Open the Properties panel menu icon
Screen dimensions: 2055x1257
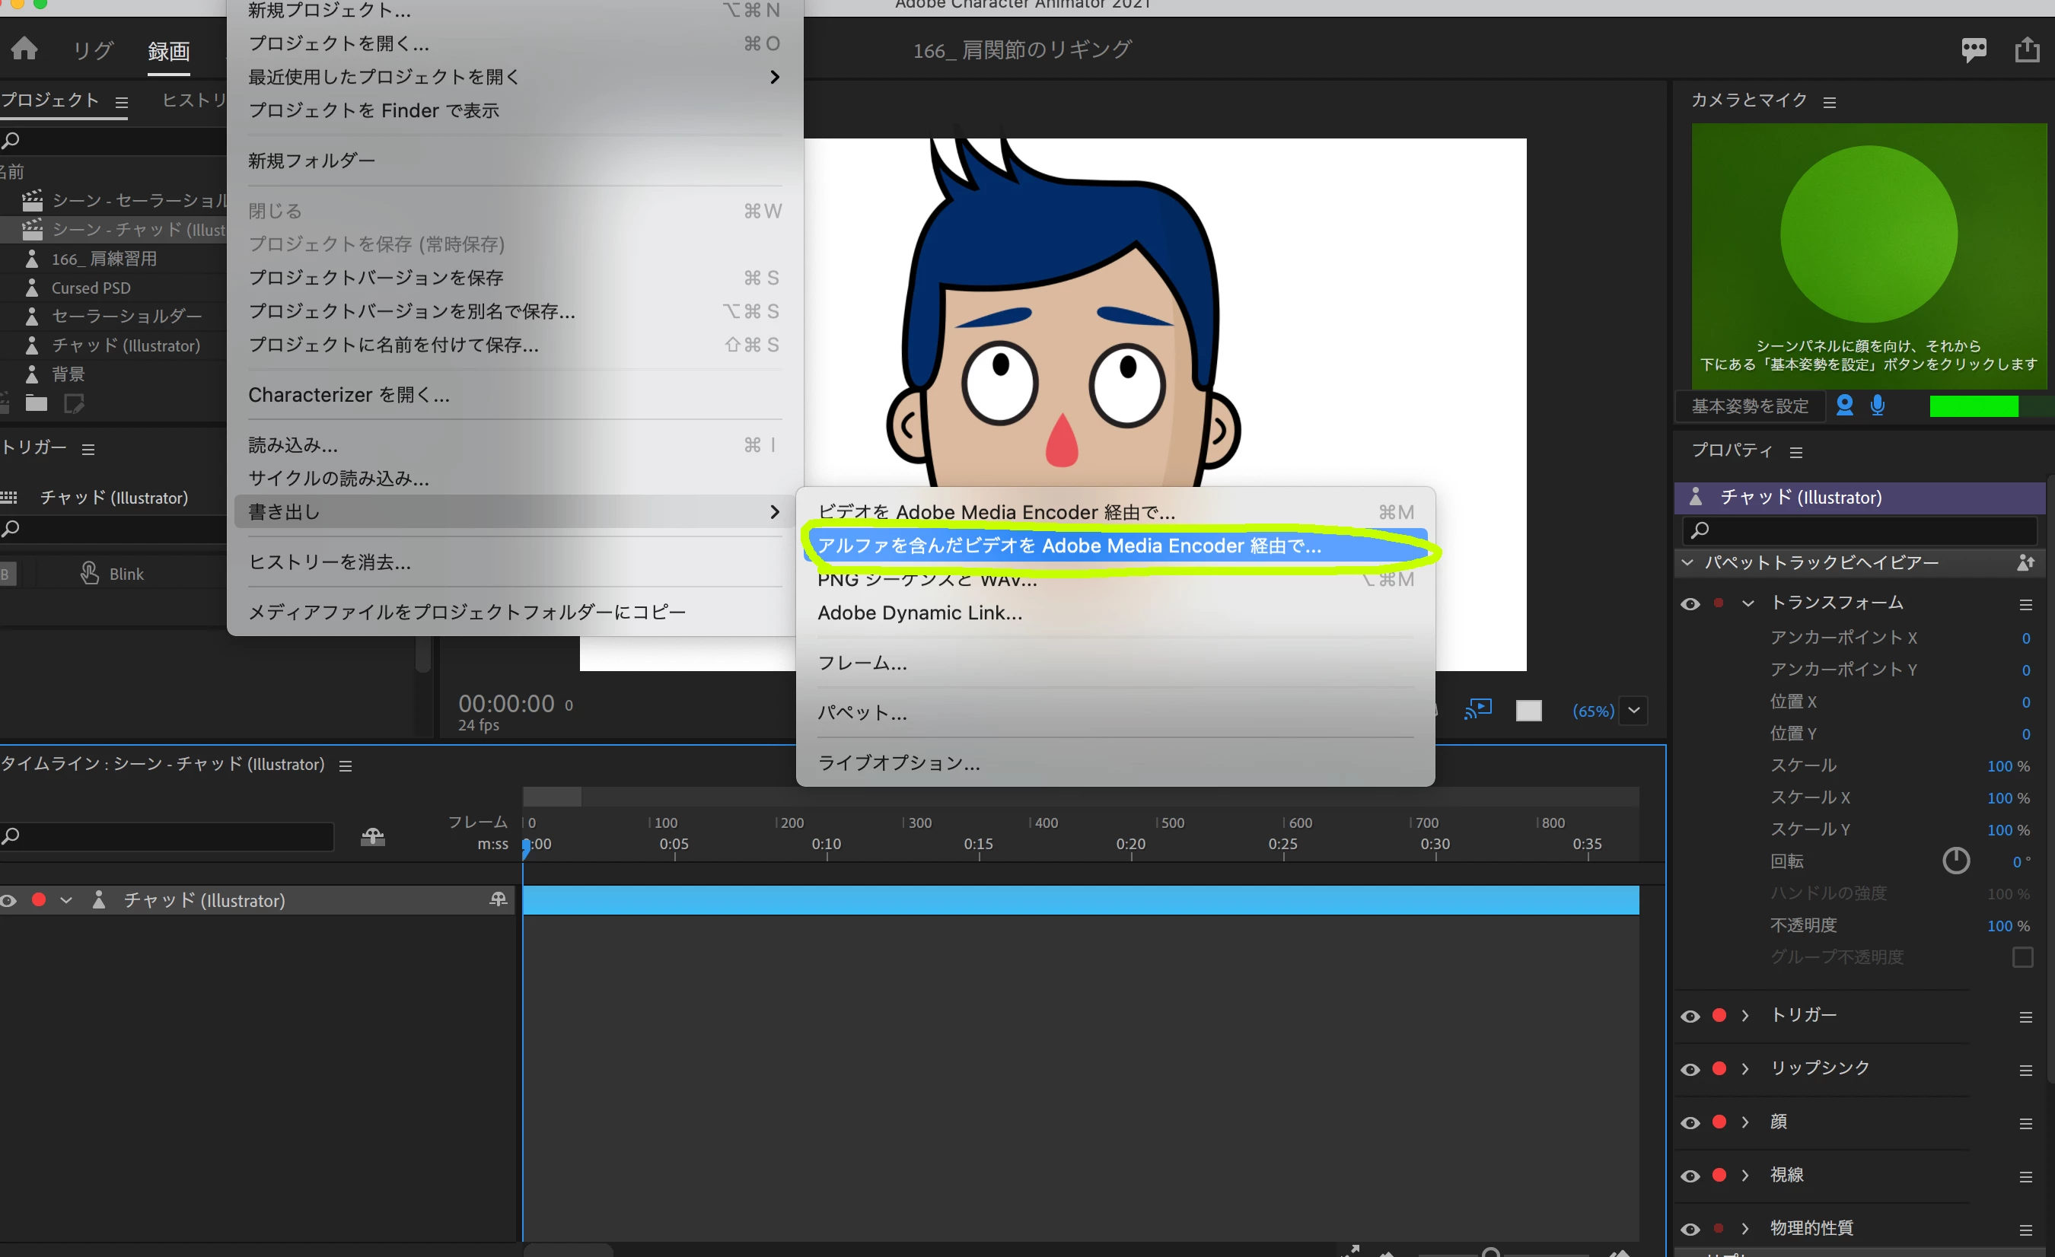[1796, 452]
